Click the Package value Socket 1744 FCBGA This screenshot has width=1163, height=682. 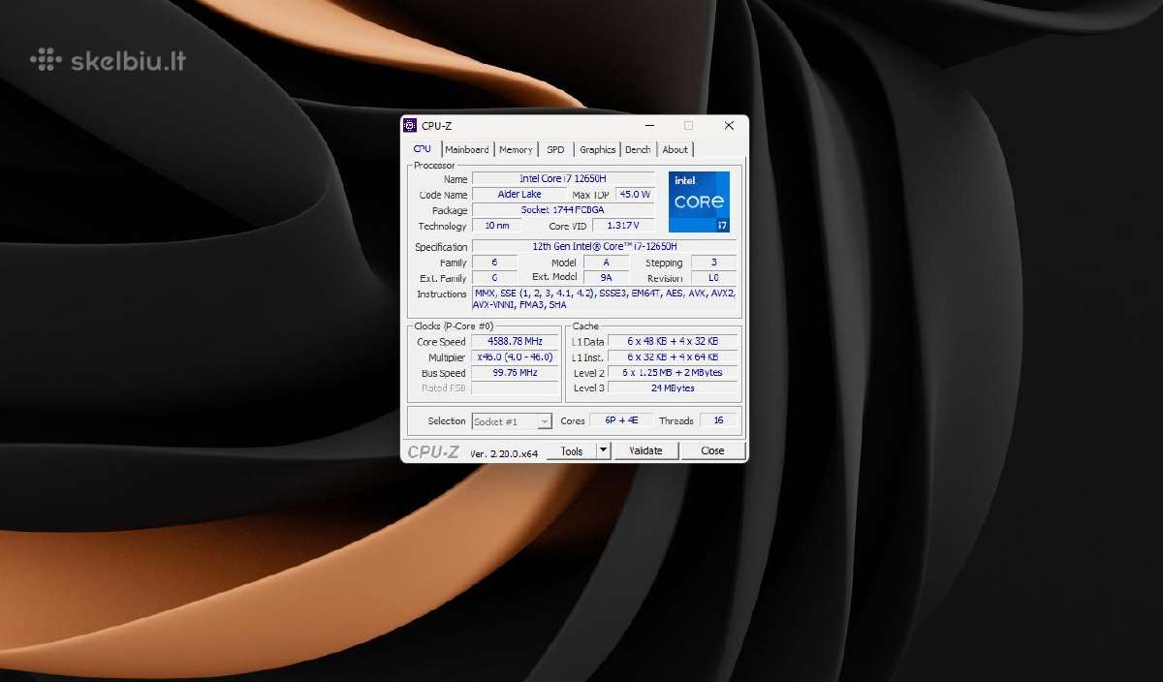pyautogui.click(x=562, y=210)
